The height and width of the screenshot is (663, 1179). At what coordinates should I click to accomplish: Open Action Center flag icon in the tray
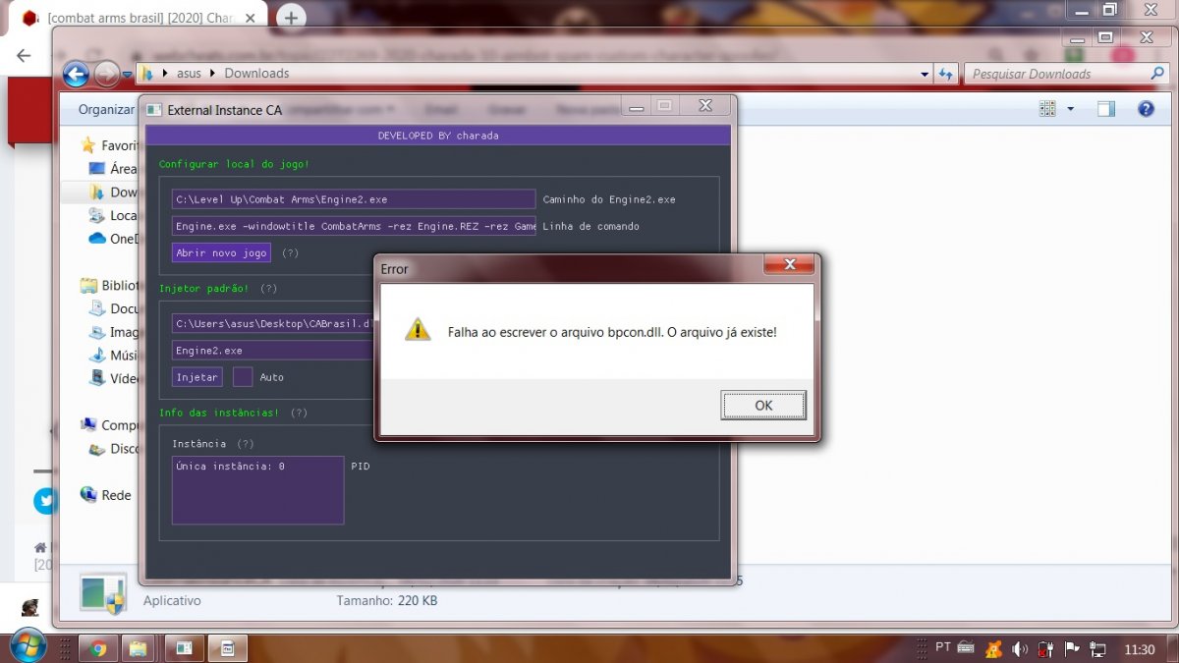point(1072,649)
